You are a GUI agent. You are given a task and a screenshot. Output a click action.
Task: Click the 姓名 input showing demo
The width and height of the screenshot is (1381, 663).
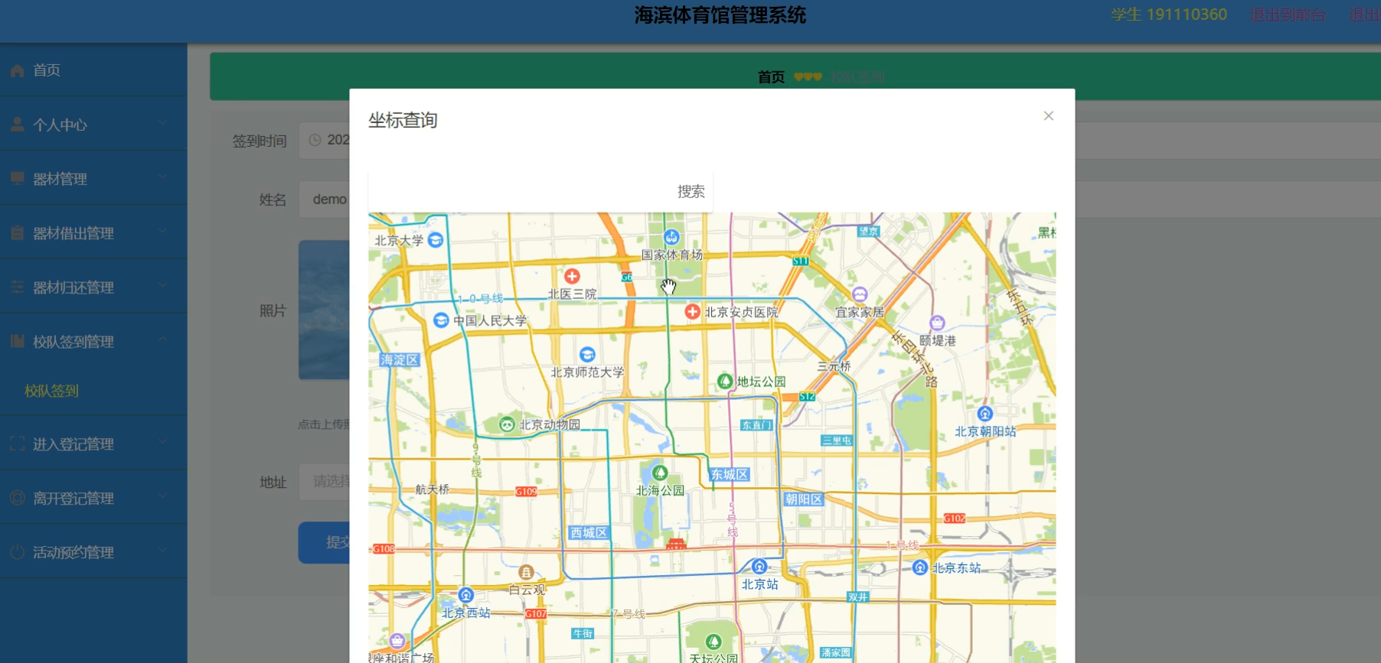pyautogui.click(x=325, y=200)
